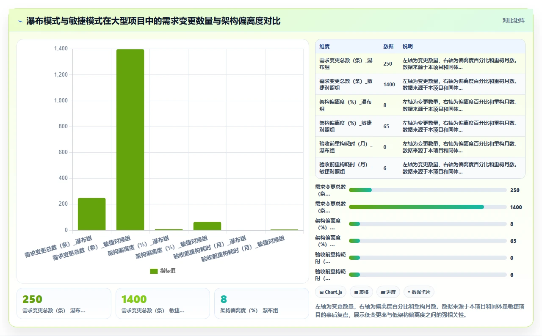The width and height of the screenshot is (542, 336).
Task: Click the progress bar showing 250
Action: click(x=428, y=190)
